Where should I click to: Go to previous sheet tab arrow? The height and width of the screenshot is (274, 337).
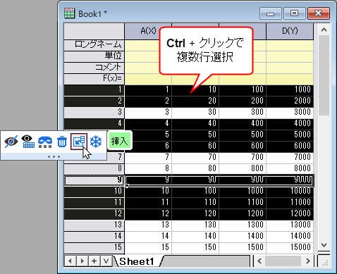70,261
